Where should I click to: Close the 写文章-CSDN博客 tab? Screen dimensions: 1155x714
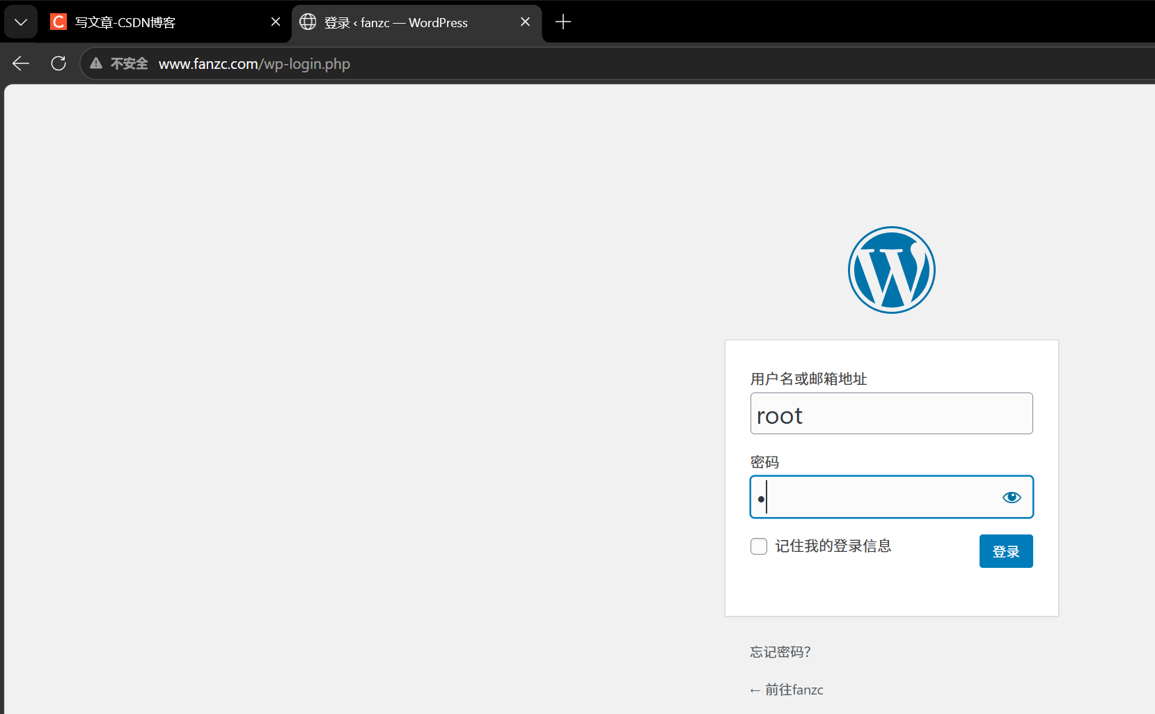(x=276, y=22)
